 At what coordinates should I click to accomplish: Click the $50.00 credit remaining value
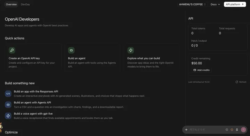[x=197, y=63]
